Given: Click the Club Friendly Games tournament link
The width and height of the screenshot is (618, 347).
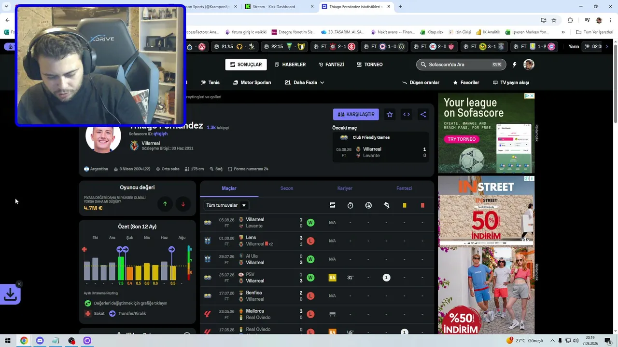Looking at the screenshot, I should [x=371, y=137].
